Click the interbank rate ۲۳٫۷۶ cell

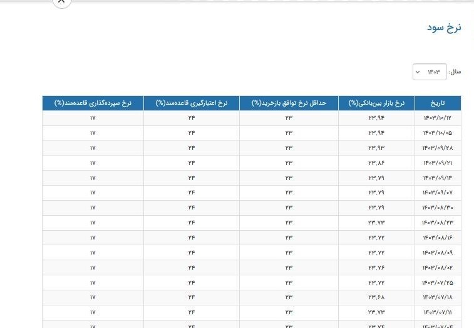pos(376,268)
